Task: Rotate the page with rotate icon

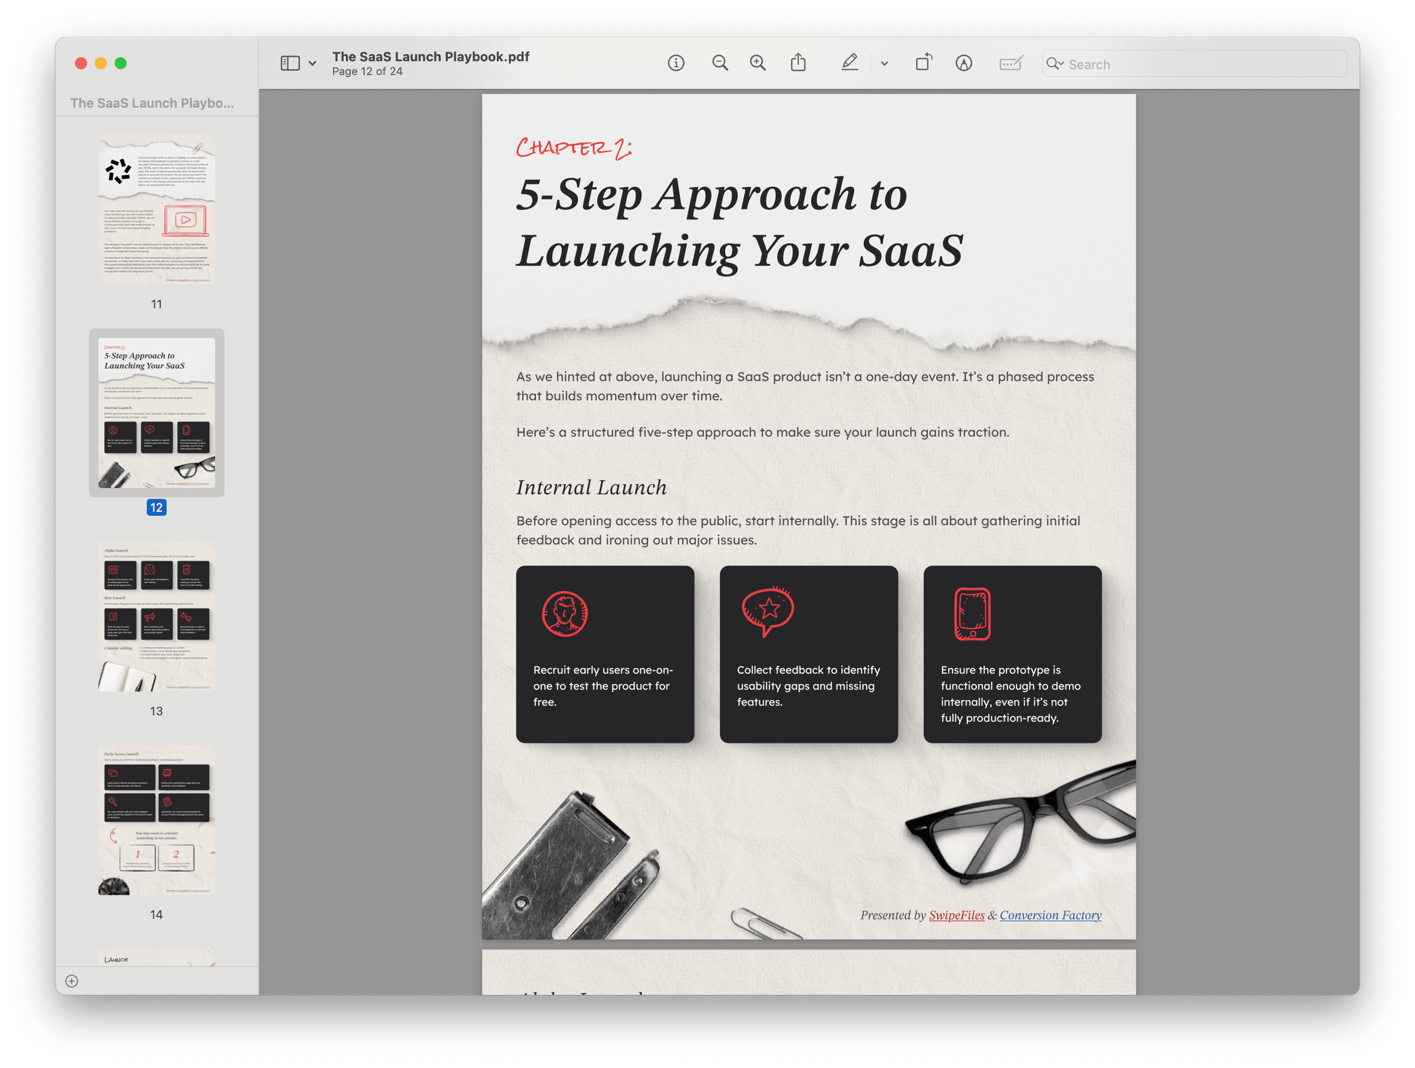Action: (x=923, y=63)
